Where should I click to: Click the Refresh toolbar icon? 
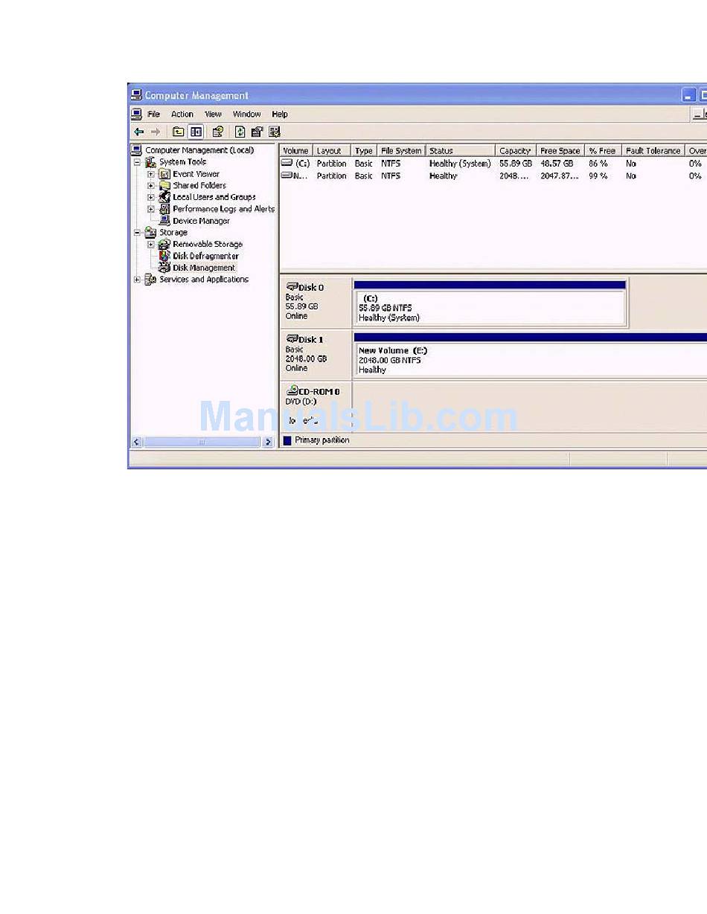tap(240, 132)
